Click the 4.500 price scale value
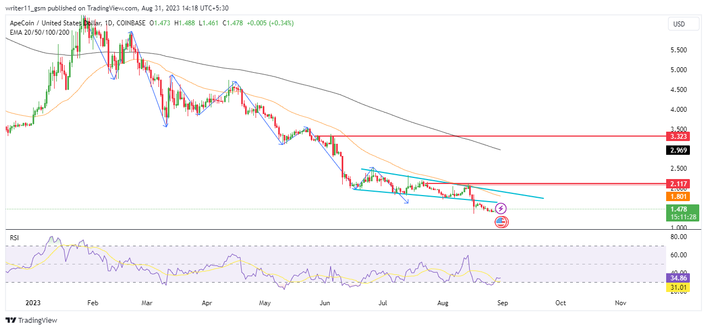 [678, 90]
